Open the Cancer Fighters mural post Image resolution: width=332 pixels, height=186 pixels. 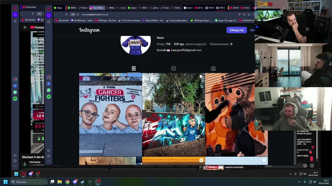(110, 115)
